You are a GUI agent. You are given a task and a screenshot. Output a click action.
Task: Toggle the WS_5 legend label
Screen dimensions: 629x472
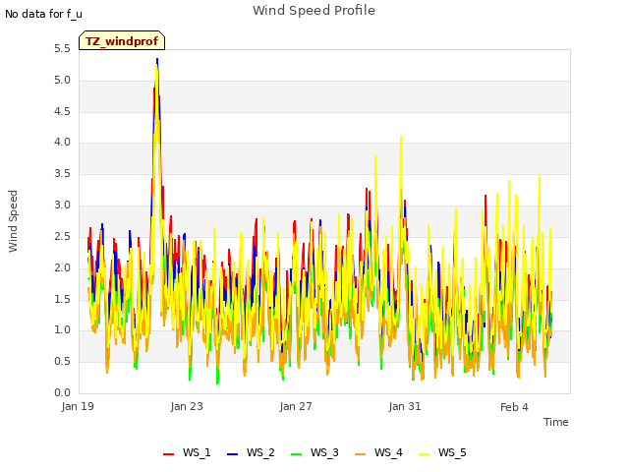pyautogui.click(x=452, y=452)
